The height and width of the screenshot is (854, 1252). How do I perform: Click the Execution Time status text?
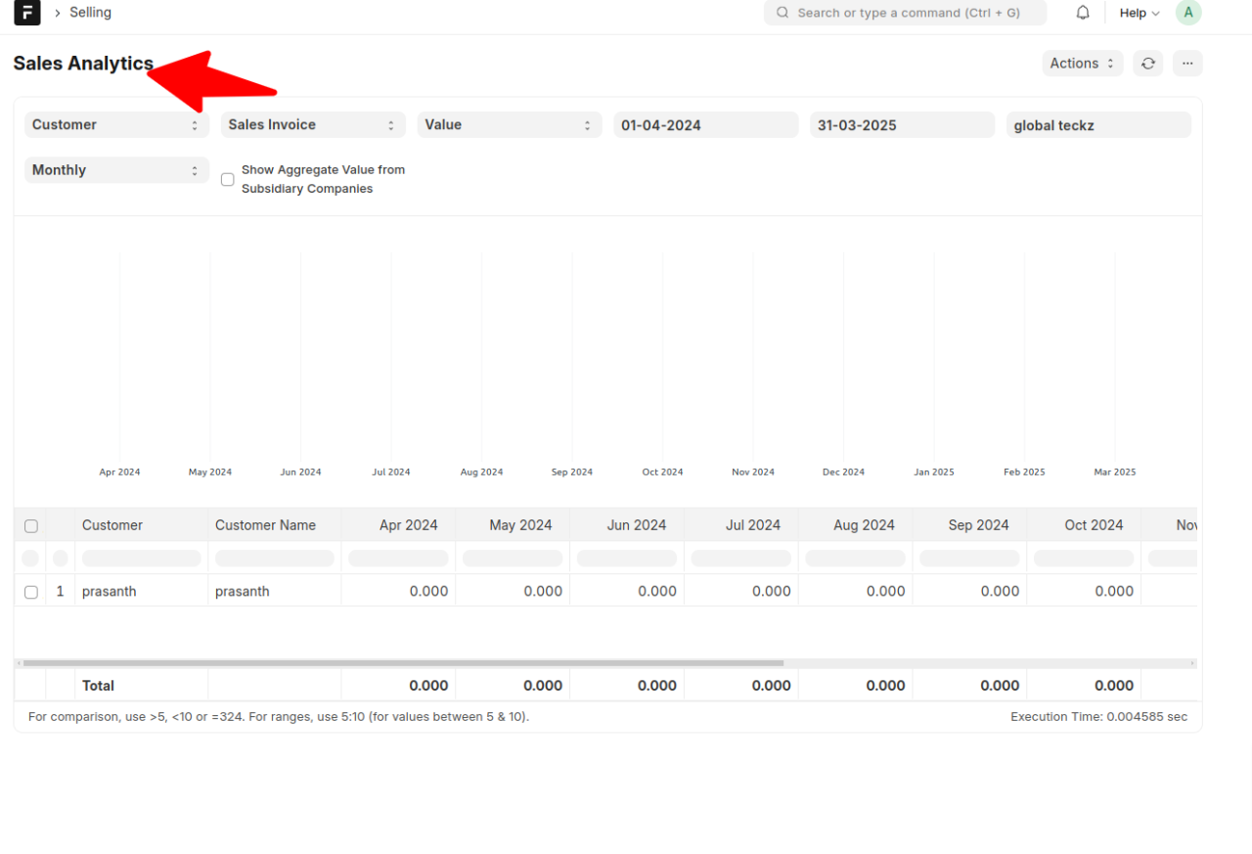(x=1098, y=717)
